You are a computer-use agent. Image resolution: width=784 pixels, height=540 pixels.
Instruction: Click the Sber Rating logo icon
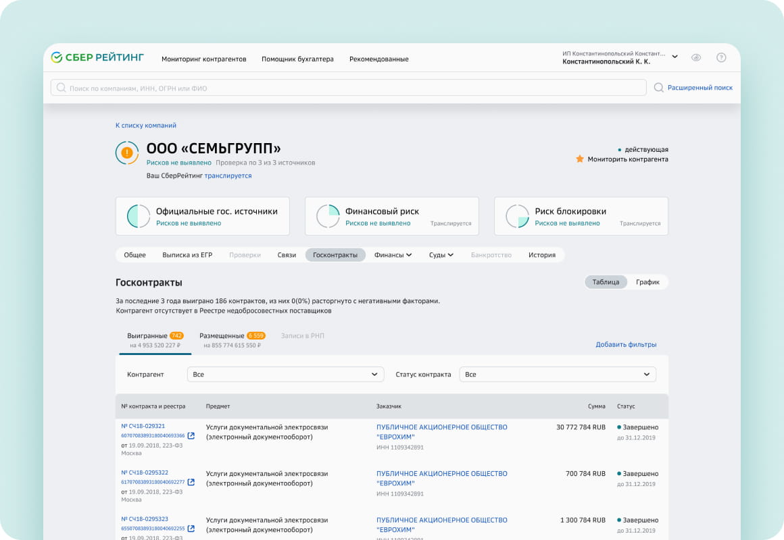click(57, 58)
